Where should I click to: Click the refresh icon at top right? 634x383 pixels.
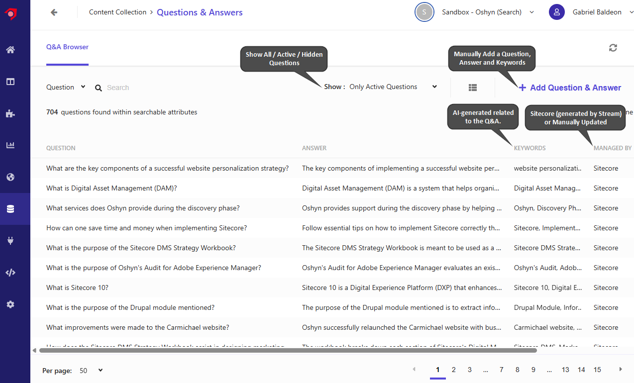(613, 48)
